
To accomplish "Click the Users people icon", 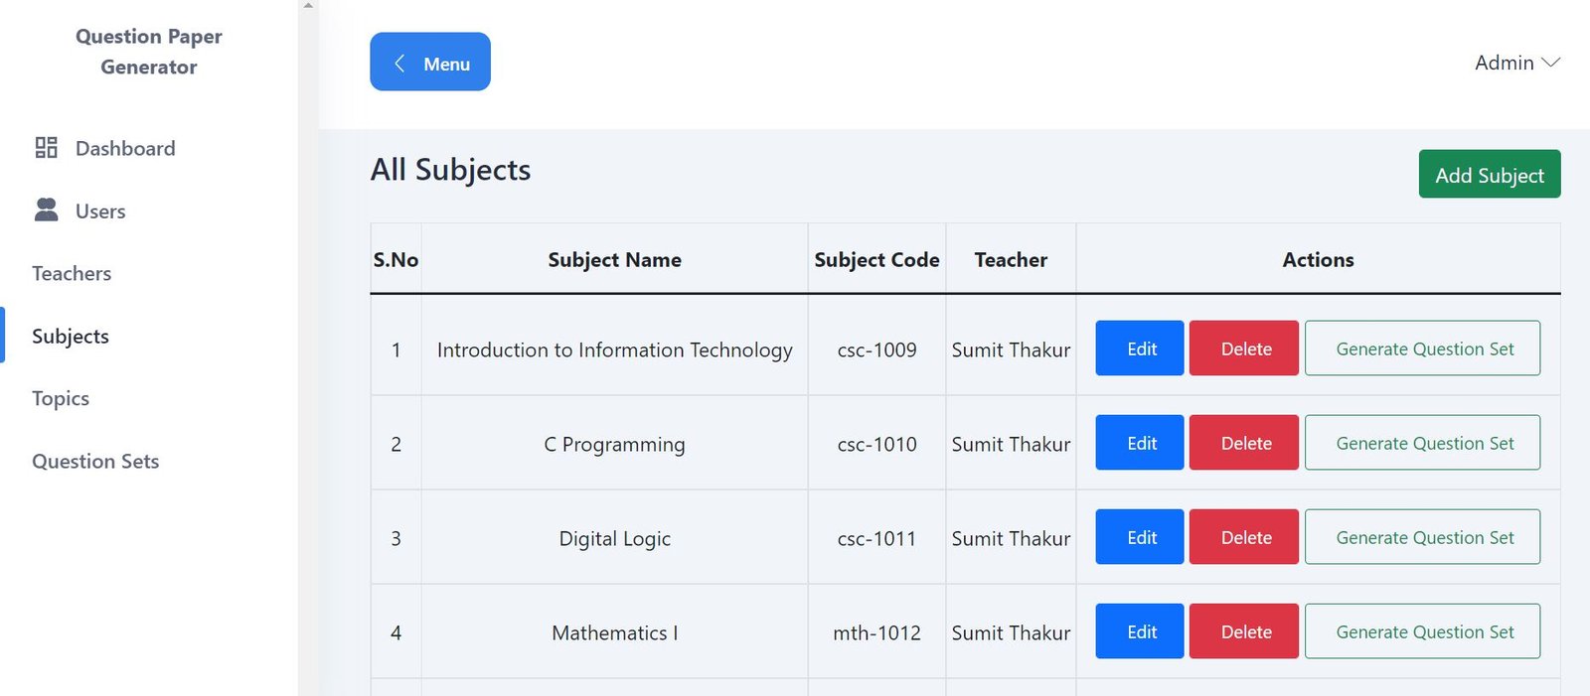I will tap(46, 209).
